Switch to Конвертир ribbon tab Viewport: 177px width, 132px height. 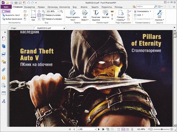point(30,7)
